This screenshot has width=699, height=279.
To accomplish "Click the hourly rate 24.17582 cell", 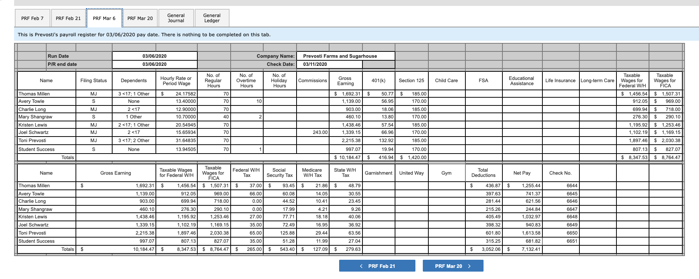I will (176, 94).
